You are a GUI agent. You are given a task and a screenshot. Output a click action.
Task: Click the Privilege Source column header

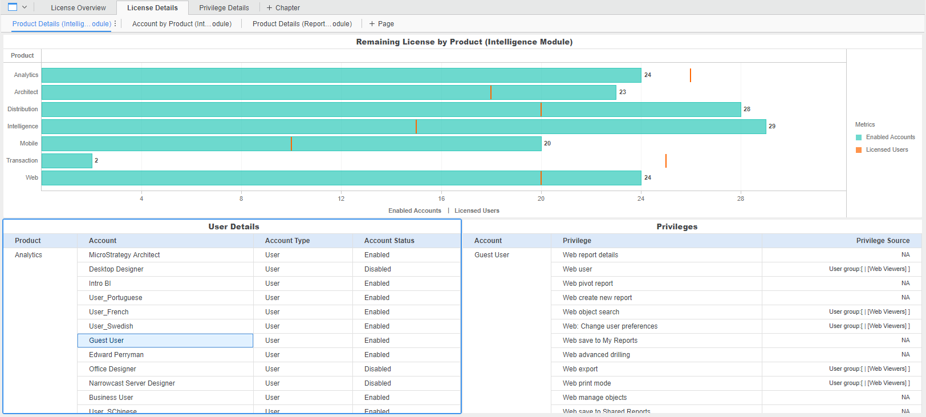coord(882,241)
